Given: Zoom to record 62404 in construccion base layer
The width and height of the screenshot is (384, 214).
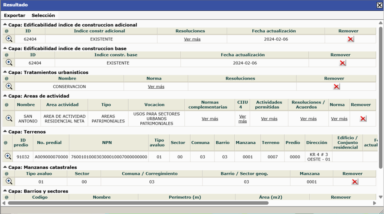Looking at the screenshot, I should (9, 62).
